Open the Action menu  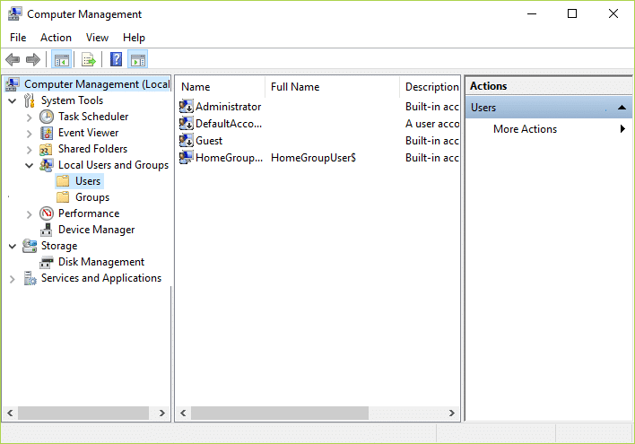(x=56, y=38)
